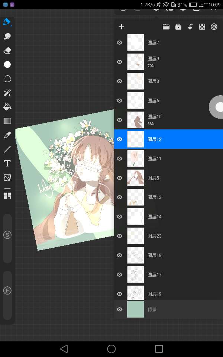
Task: Toggle visibility of 图层23
Action: [x=119, y=236]
